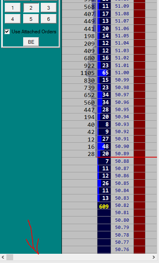Select price level 50.91

[x=122, y=139]
